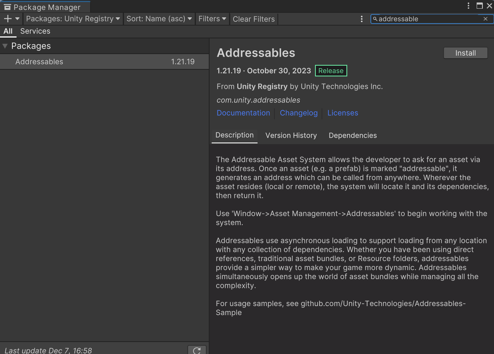Click the plus add package icon
This screenshot has height=354, width=494.
point(7,19)
